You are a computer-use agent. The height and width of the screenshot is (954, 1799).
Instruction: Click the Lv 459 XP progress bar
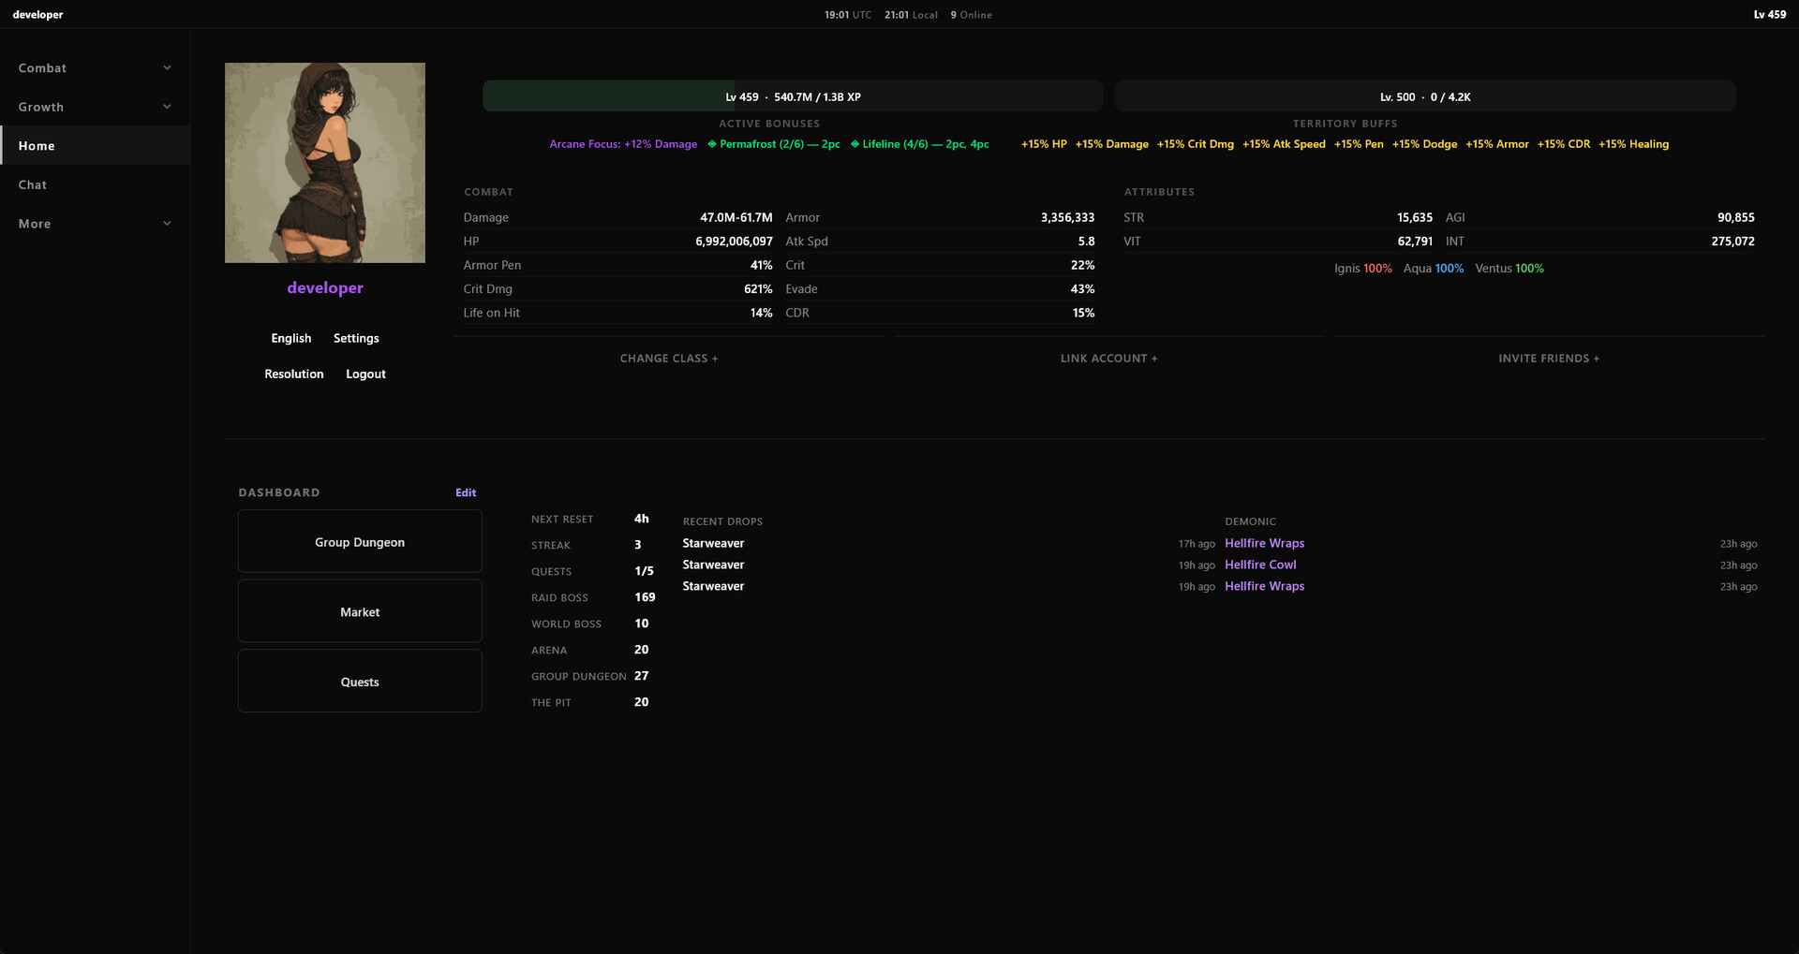click(793, 96)
